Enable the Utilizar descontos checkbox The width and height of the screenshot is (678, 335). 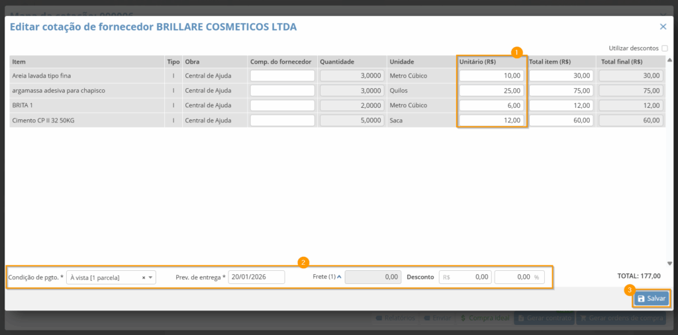tap(665, 48)
